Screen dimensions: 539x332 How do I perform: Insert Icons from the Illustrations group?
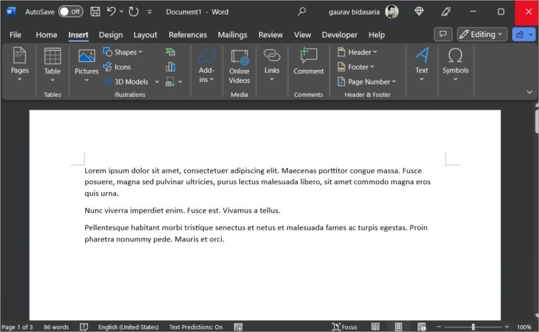pyautogui.click(x=117, y=67)
